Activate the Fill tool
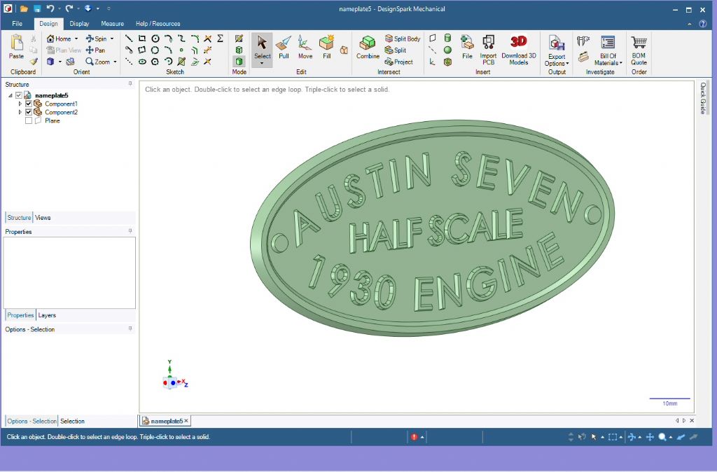This screenshot has height=472, width=717. [x=326, y=47]
